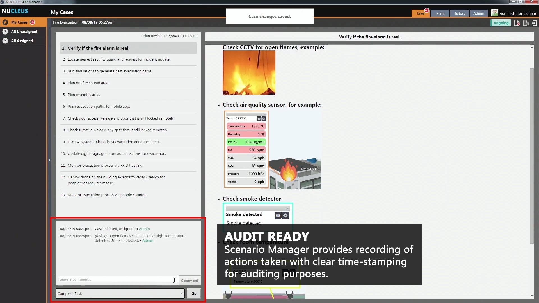Click the Case changes saved notification
539x303 pixels.
point(269,16)
